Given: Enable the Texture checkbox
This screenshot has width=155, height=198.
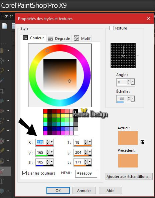Looking at the screenshot, I should tap(112, 28).
